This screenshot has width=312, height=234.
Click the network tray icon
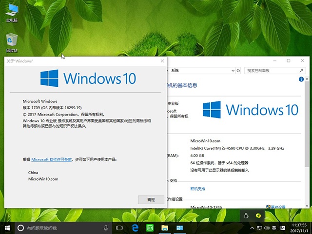click(x=259, y=228)
